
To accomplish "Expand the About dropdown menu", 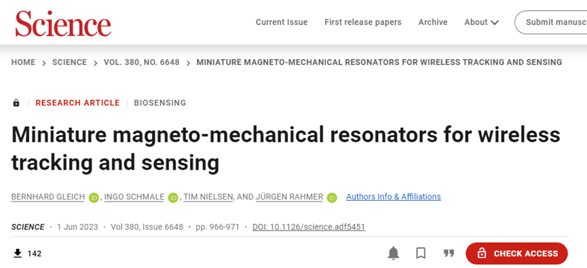I will coord(481,22).
